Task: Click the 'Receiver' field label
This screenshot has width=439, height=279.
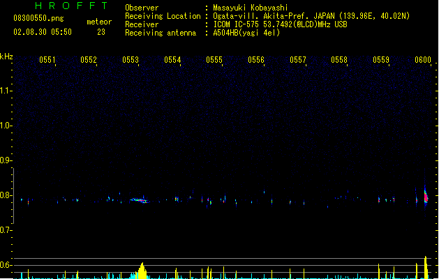Action: pyautogui.click(x=142, y=24)
